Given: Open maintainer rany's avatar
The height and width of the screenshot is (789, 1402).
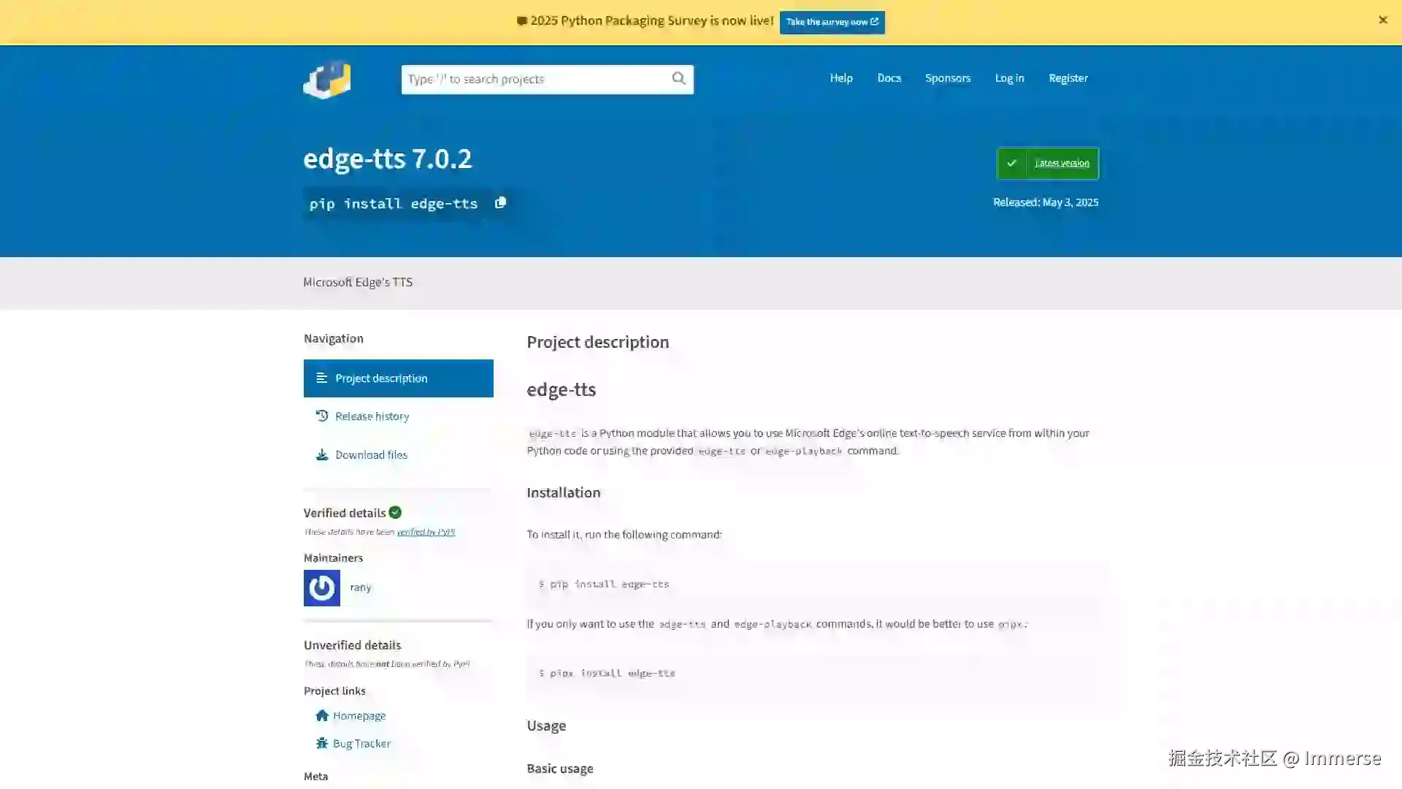Looking at the screenshot, I should [x=321, y=587].
